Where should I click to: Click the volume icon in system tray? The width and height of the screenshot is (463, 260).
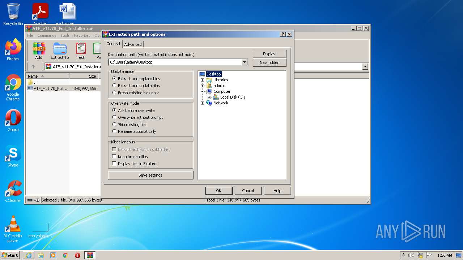click(x=411, y=255)
